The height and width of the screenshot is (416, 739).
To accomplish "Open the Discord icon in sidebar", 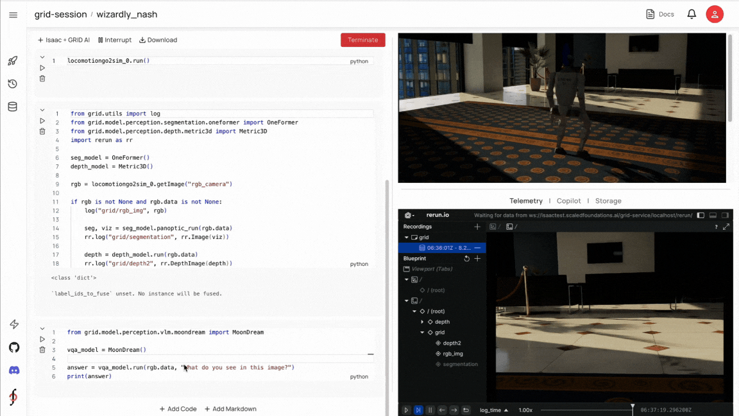I will (x=14, y=370).
